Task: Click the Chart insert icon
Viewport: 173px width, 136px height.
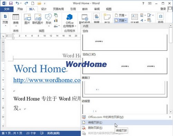Action: pos(56,20)
